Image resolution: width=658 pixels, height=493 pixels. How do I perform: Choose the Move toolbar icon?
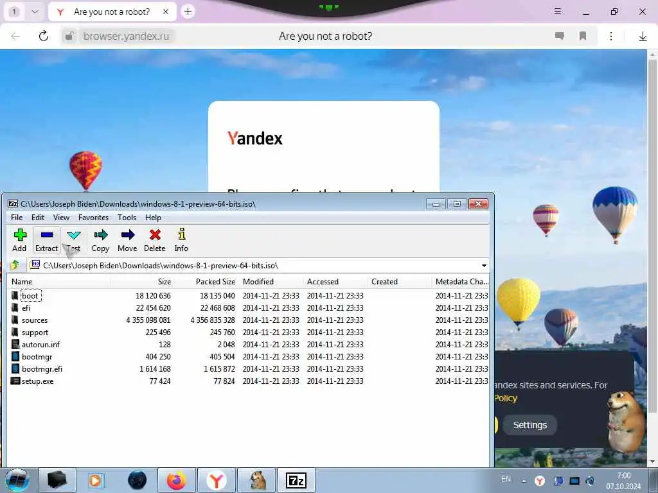click(x=127, y=240)
